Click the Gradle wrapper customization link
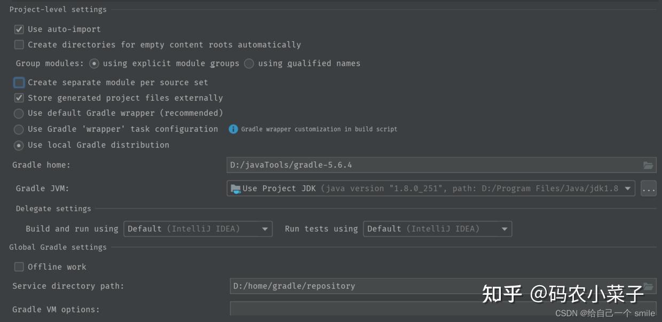Screen dimensions: 662x322 [x=318, y=129]
